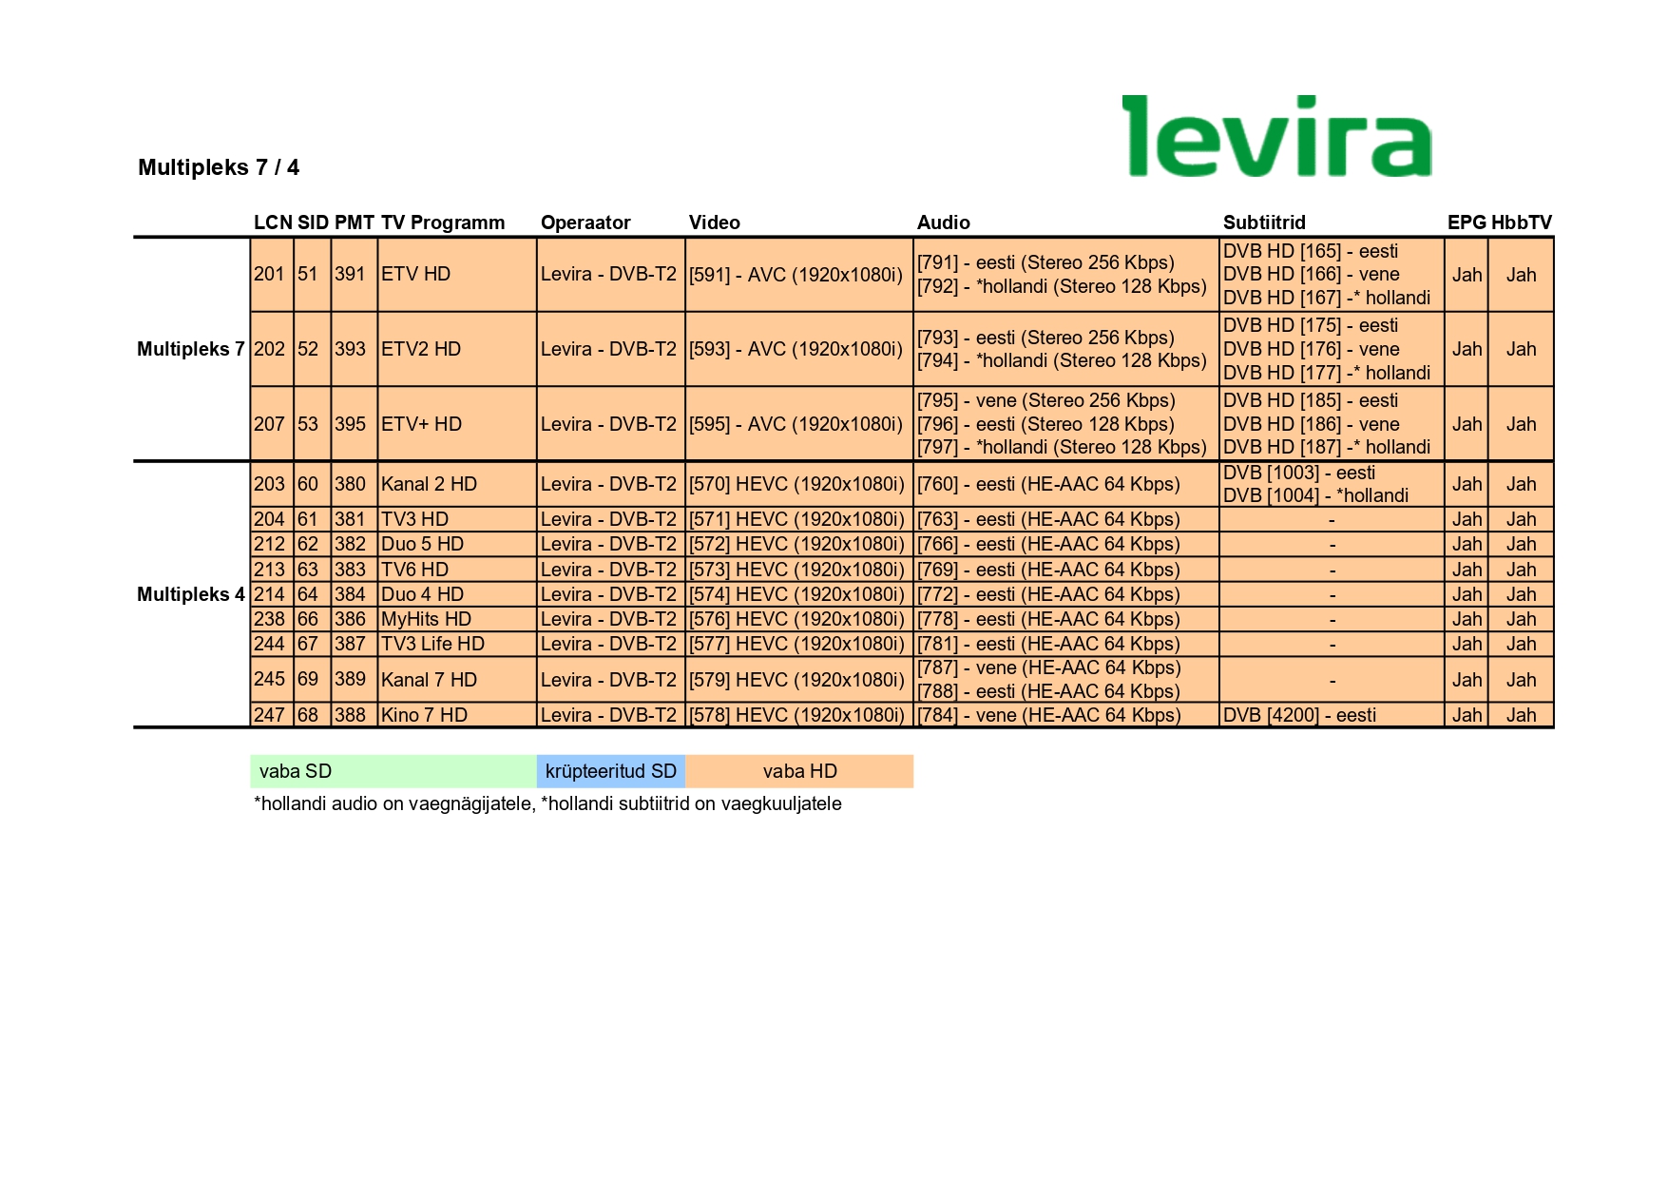Select the 'Multipleks 7 / 4' heading
The height and width of the screenshot is (1180, 1668).
point(219,167)
